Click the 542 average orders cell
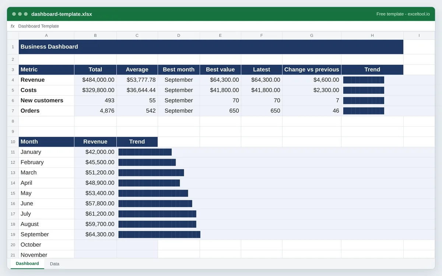Viewport: 442px width, 276px height. tap(137, 111)
